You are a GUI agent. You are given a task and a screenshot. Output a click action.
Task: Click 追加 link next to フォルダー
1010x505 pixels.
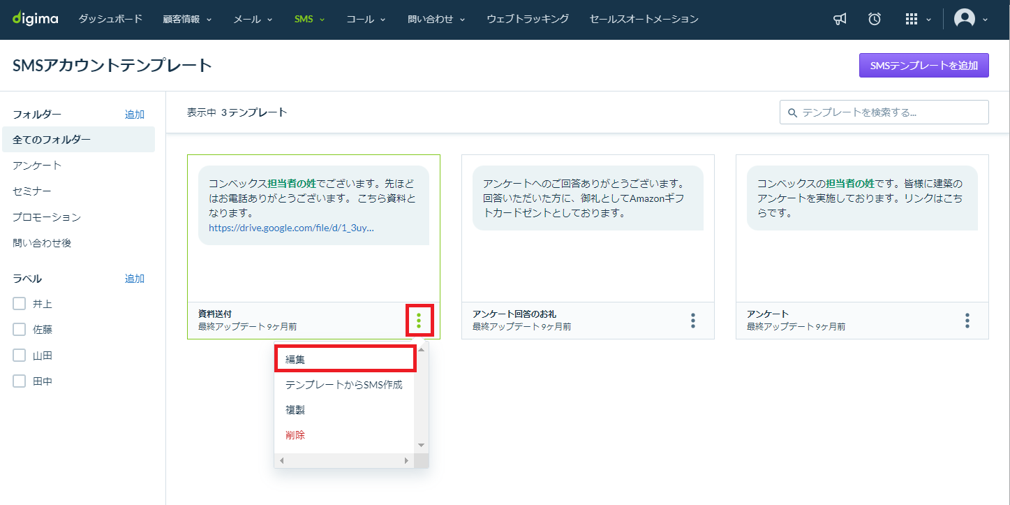pos(135,115)
